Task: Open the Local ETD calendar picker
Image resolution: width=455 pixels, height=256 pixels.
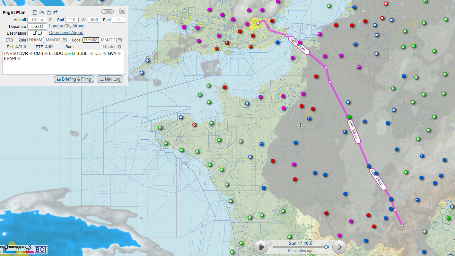Action: (120, 40)
